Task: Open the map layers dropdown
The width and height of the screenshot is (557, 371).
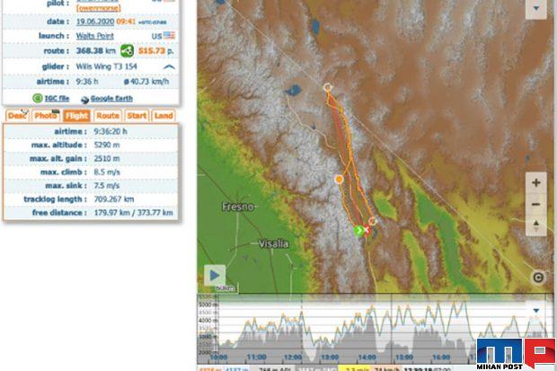Action: [x=536, y=8]
